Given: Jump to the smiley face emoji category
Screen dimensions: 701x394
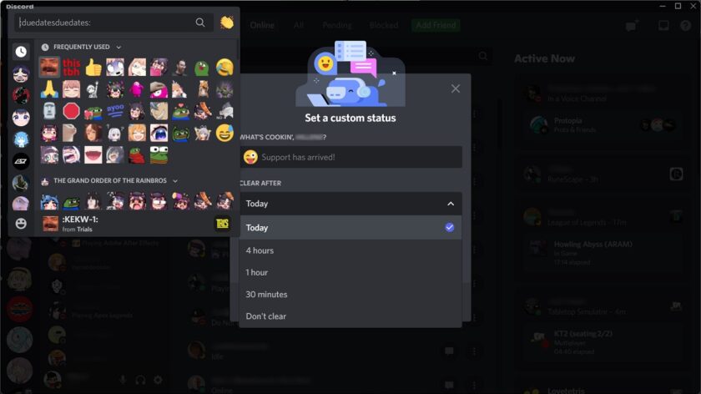Looking at the screenshot, I should coord(21,223).
